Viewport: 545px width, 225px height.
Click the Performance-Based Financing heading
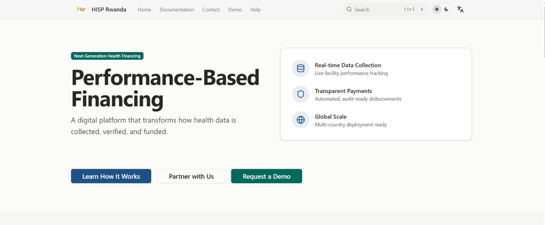[x=165, y=88]
